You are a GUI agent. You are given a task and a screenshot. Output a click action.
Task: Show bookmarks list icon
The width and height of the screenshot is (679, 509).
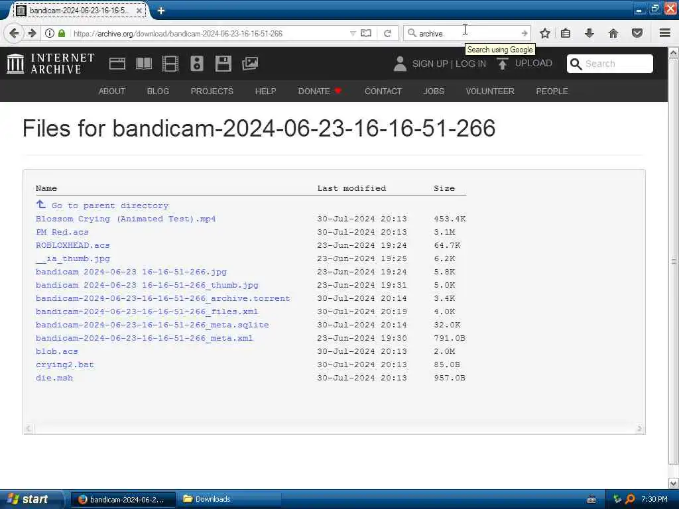click(566, 33)
